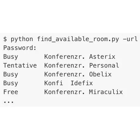Click the Konfi Idefix room name
The height and width of the screenshot is (140, 140).
click(68, 83)
